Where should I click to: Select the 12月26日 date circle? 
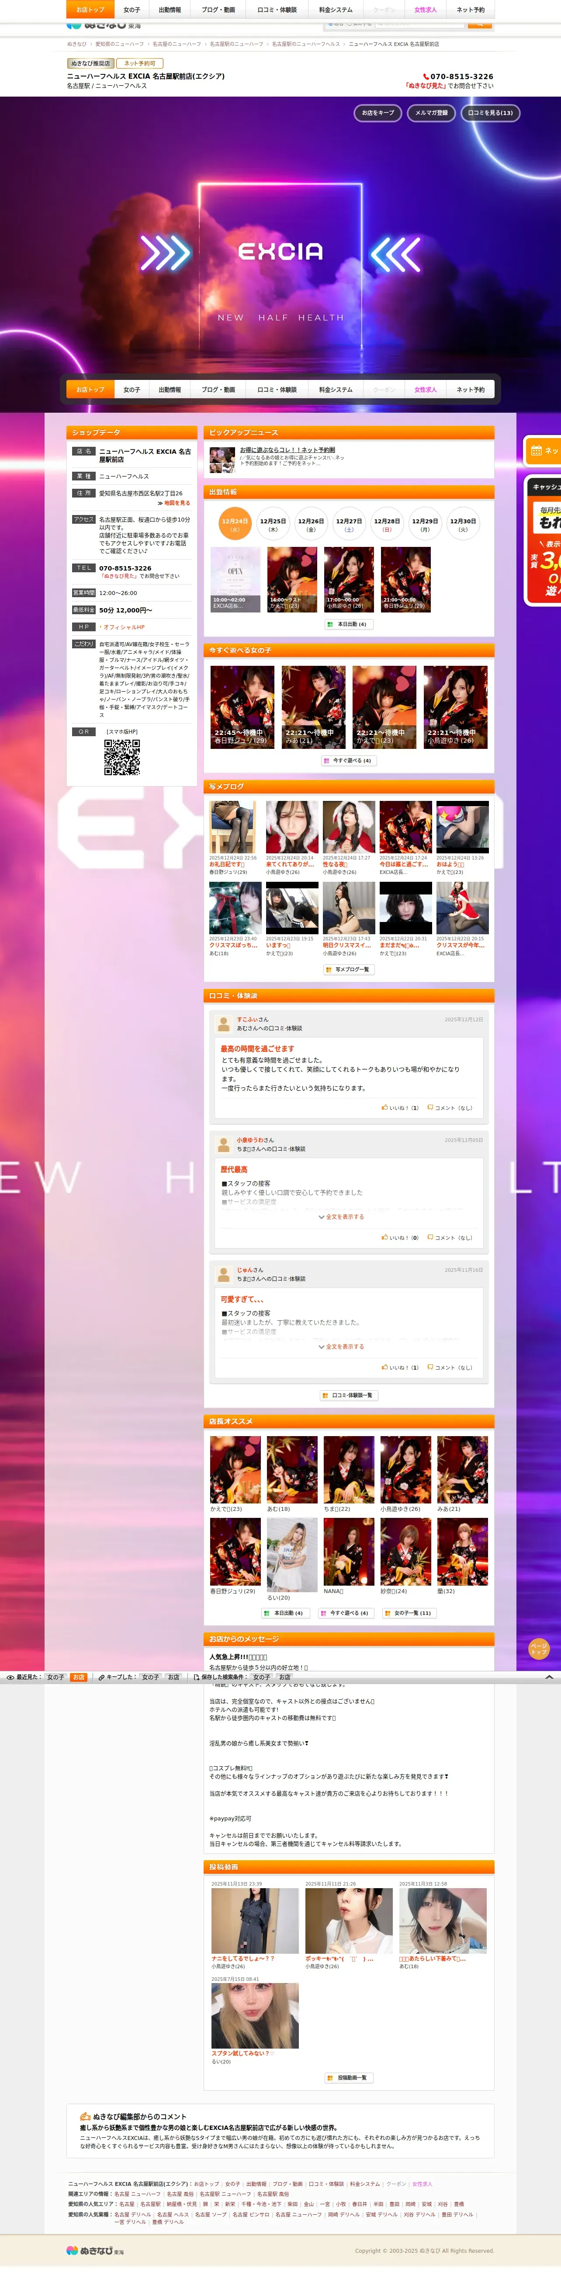coord(311,525)
